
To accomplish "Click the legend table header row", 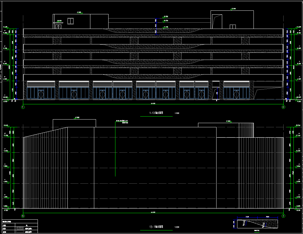I will (20, 221).
